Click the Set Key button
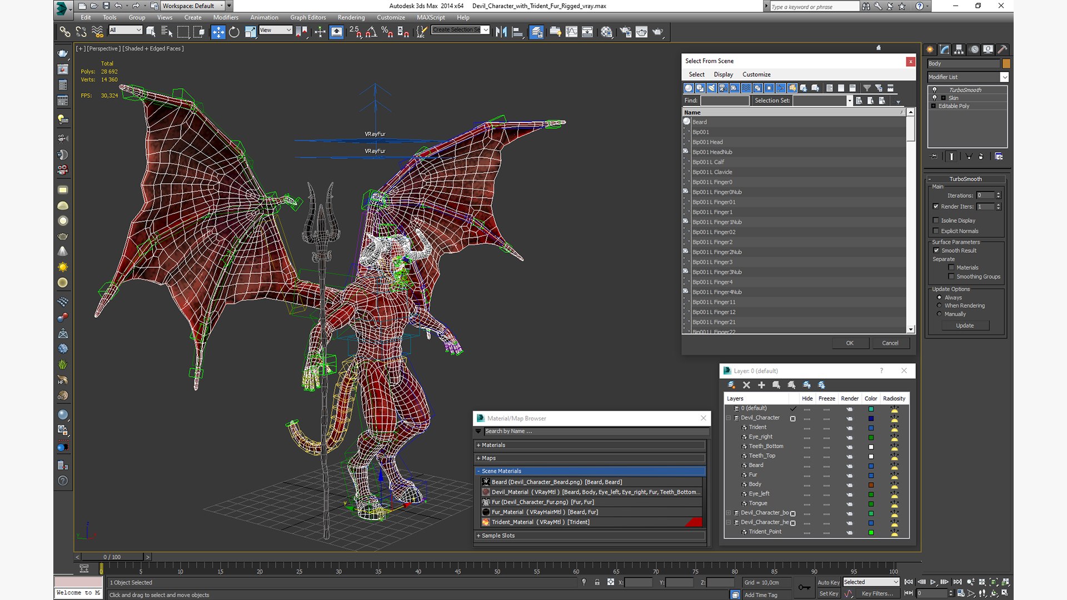 [829, 593]
